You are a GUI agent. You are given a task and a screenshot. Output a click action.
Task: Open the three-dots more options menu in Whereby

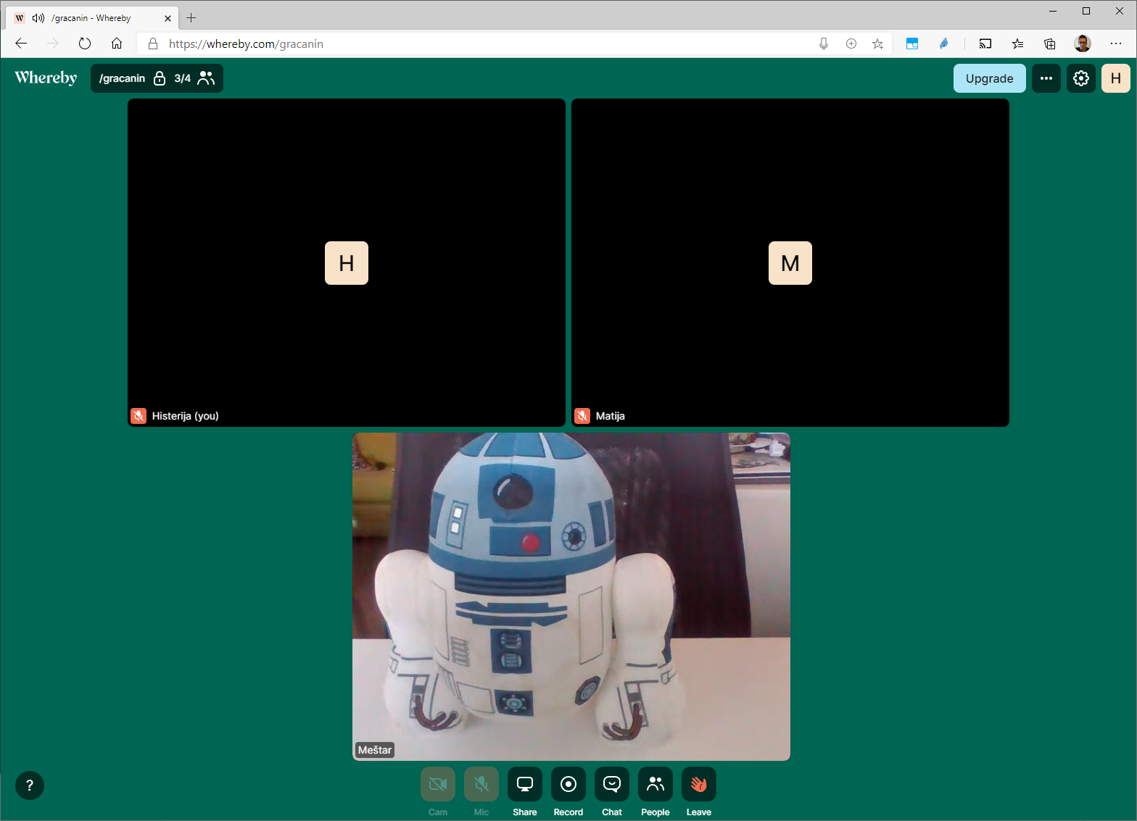coord(1046,78)
